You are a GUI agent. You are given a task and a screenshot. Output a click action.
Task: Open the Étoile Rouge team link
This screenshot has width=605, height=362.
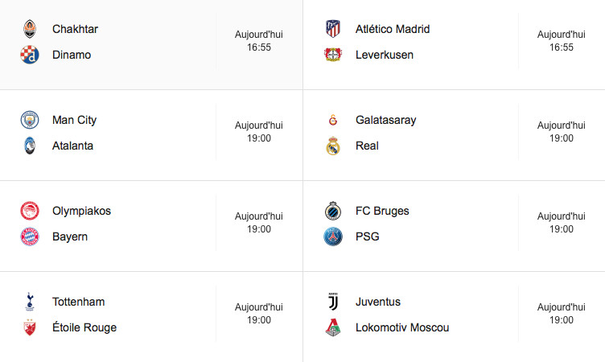(x=84, y=327)
